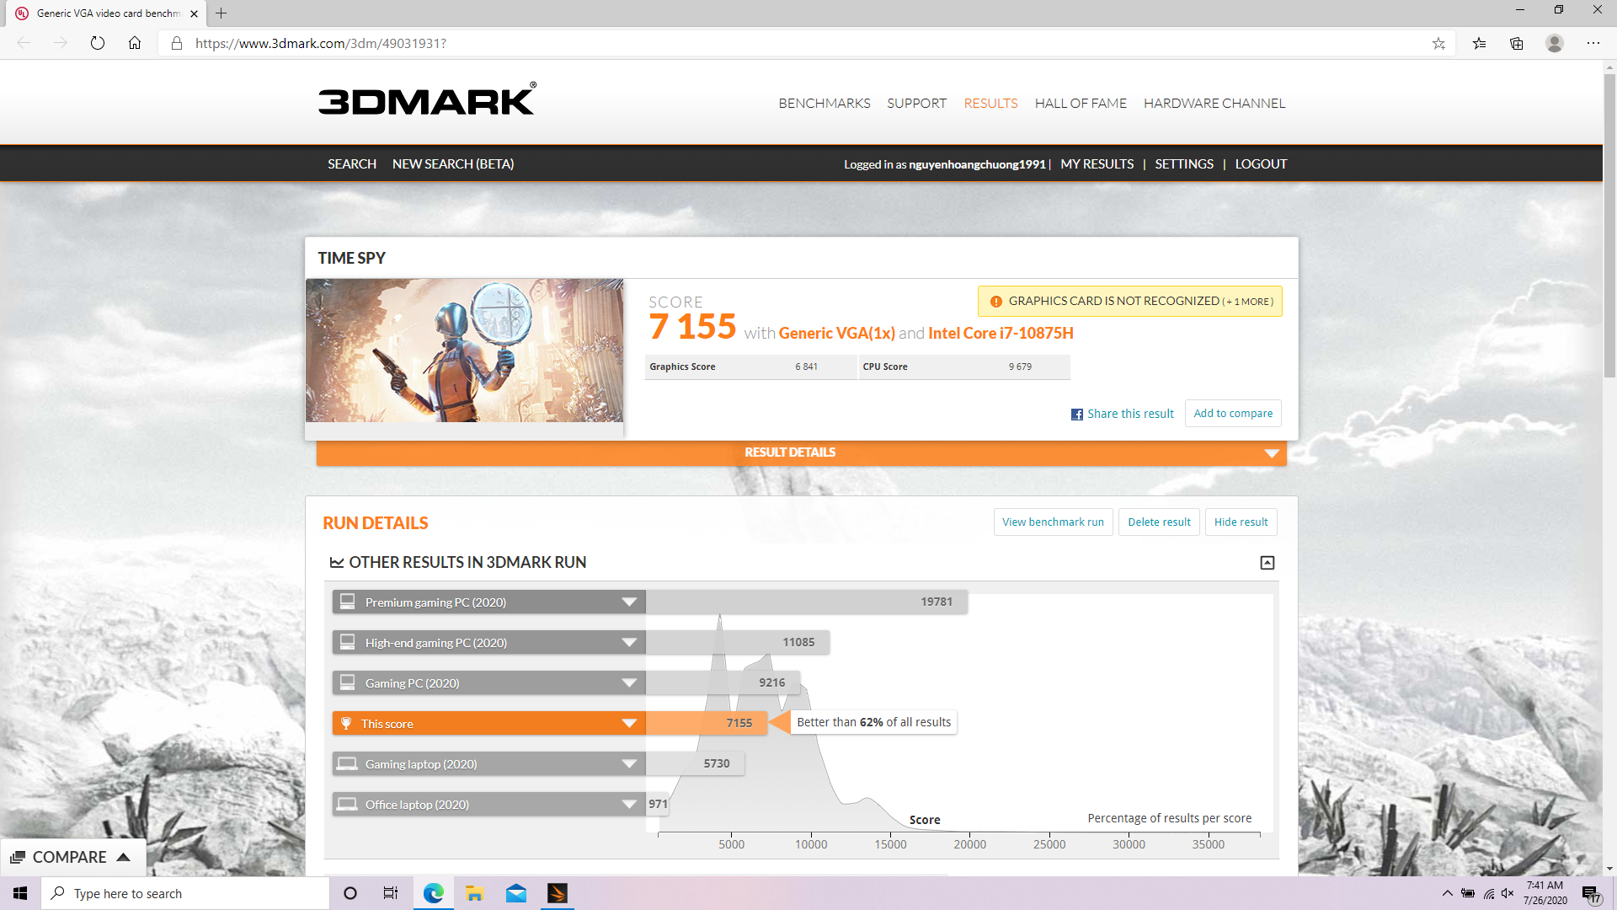Open the Collections icon in browser toolbar

pyautogui.click(x=1517, y=43)
